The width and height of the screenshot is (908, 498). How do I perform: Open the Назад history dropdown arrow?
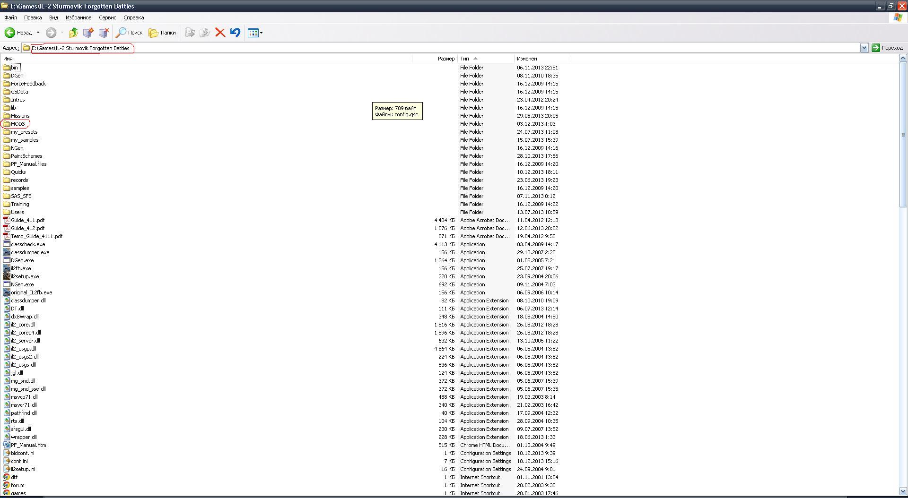click(38, 33)
